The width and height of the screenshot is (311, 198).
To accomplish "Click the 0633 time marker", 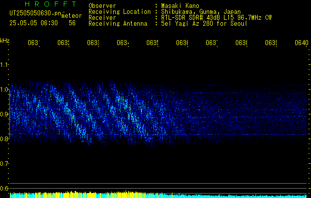I will (93, 43).
